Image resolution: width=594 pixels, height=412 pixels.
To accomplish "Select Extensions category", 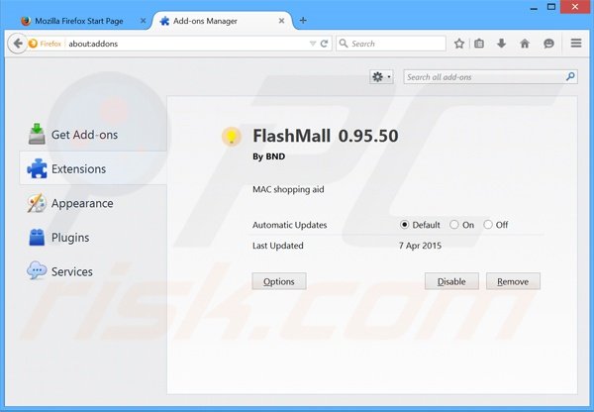I will 93,168.
